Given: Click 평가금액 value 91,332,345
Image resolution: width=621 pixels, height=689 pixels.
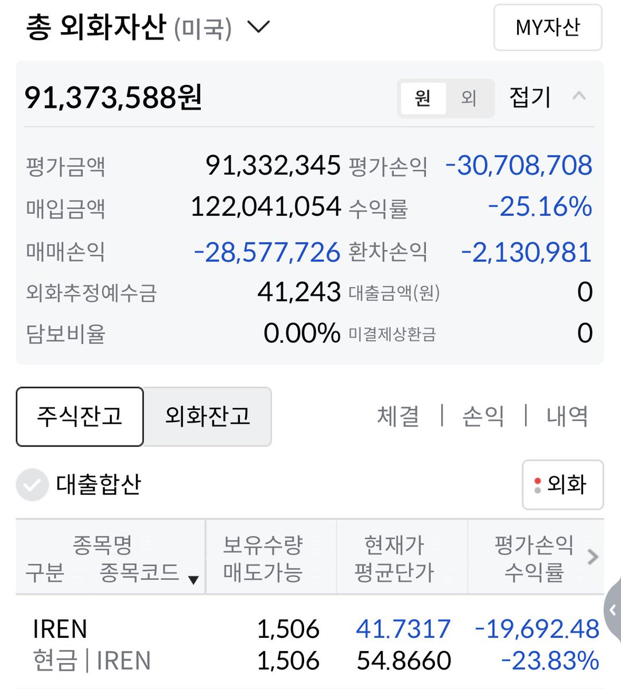Looking at the screenshot, I should point(273,166).
